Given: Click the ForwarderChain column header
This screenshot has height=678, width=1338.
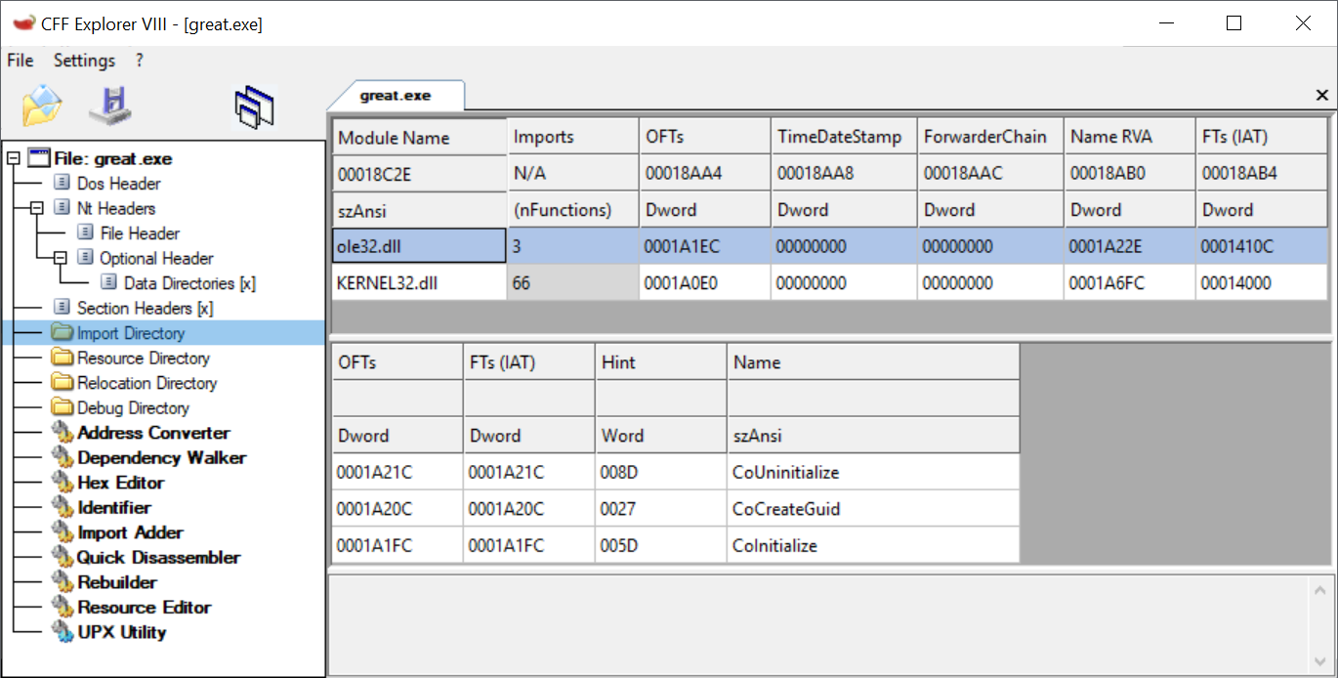Looking at the screenshot, I should click(990, 137).
